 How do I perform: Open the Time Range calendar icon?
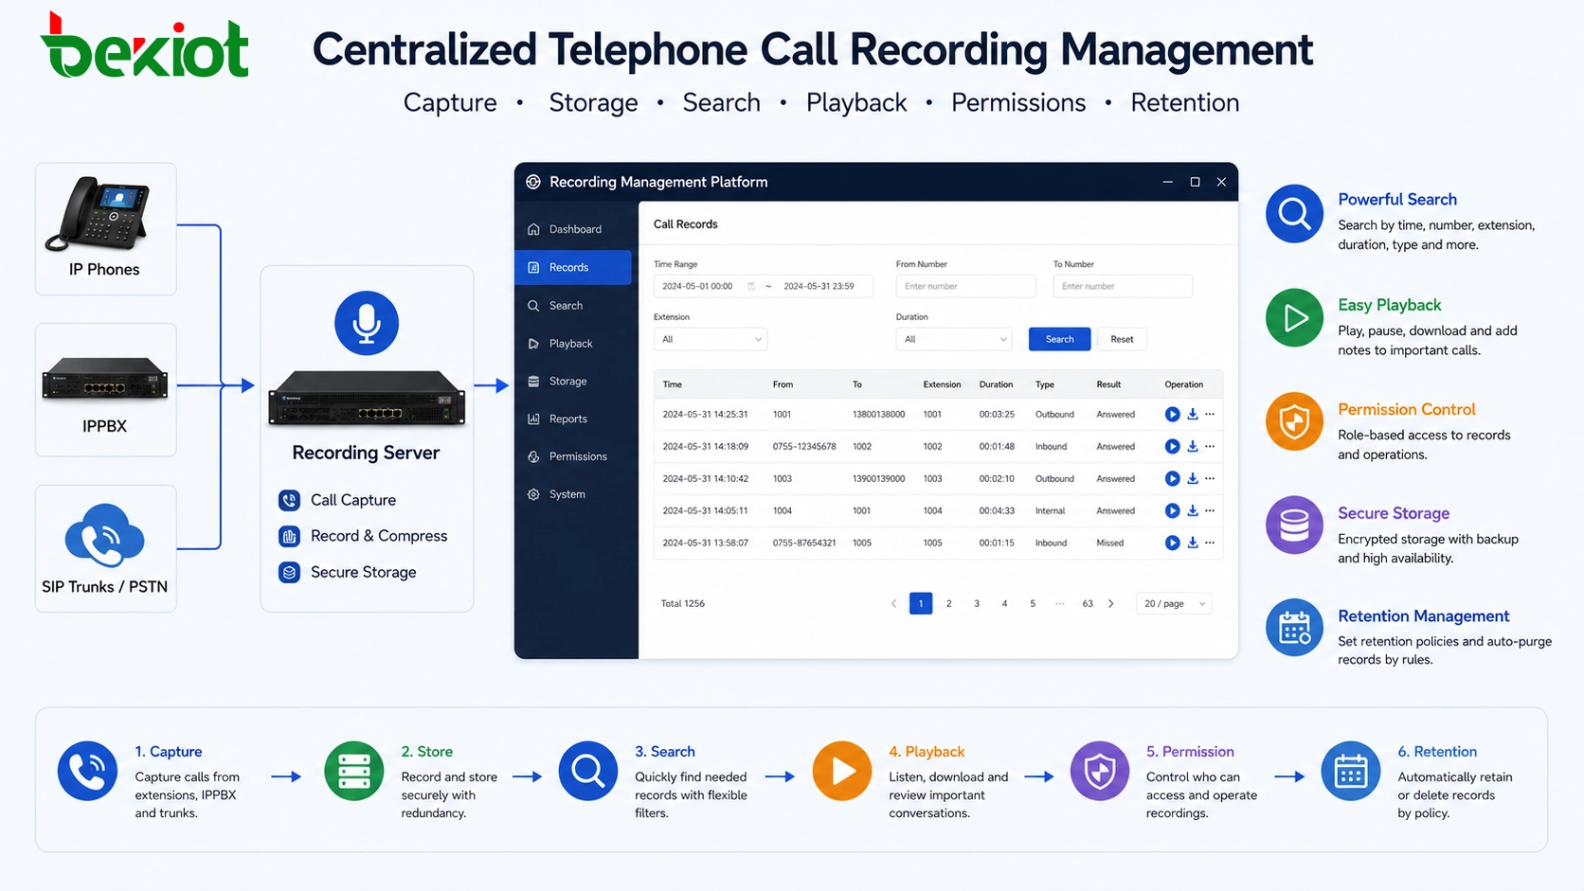751,286
